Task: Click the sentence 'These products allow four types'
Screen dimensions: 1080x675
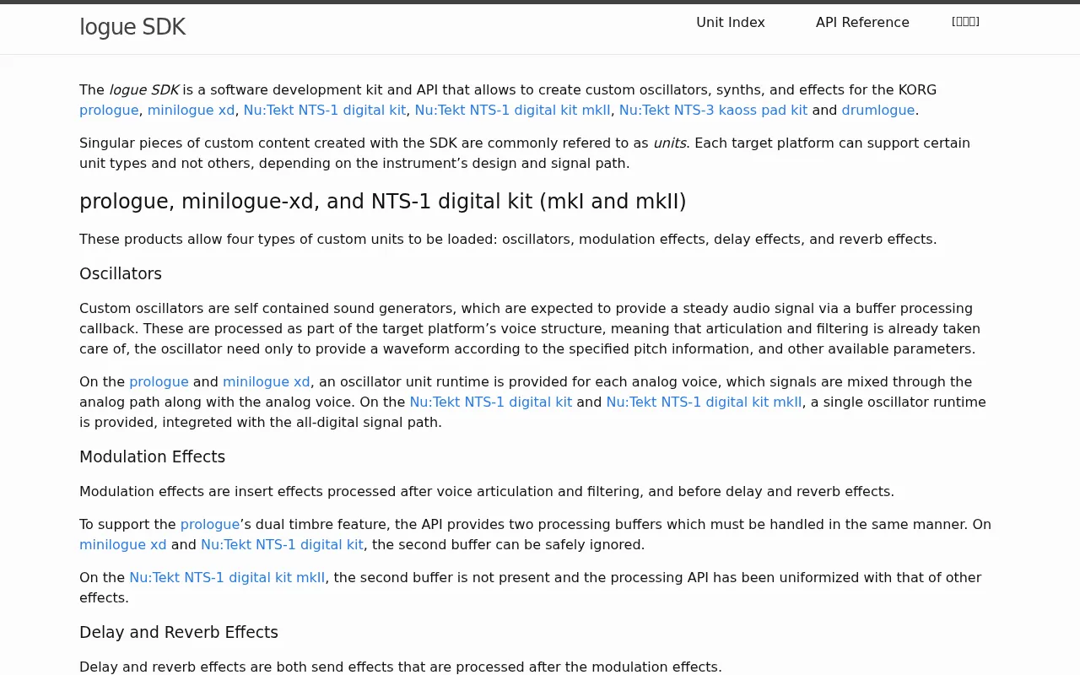Action: [508, 240]
